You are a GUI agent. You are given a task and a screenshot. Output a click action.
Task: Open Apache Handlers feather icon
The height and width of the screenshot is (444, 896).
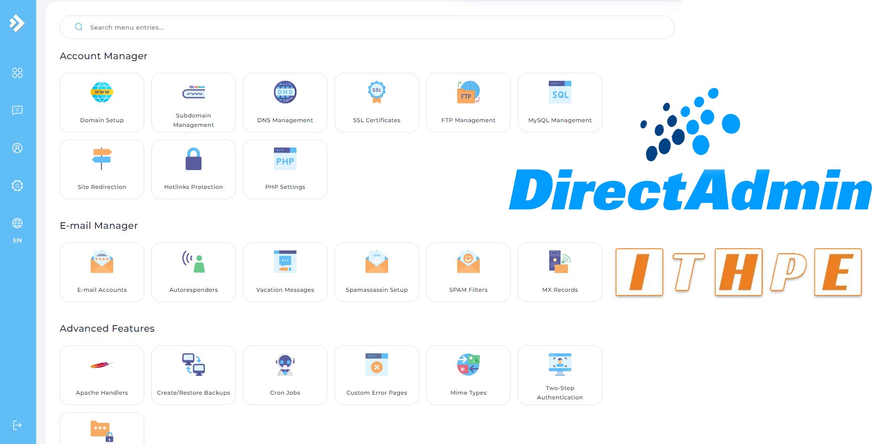102,365
